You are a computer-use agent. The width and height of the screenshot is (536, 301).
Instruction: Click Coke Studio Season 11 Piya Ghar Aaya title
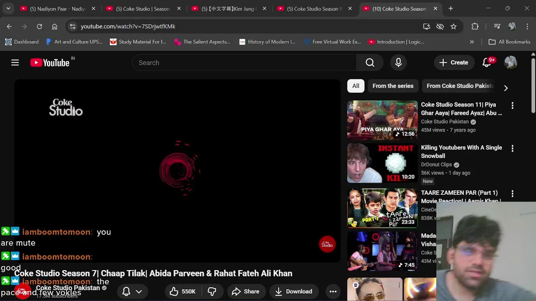click(461, 109)
